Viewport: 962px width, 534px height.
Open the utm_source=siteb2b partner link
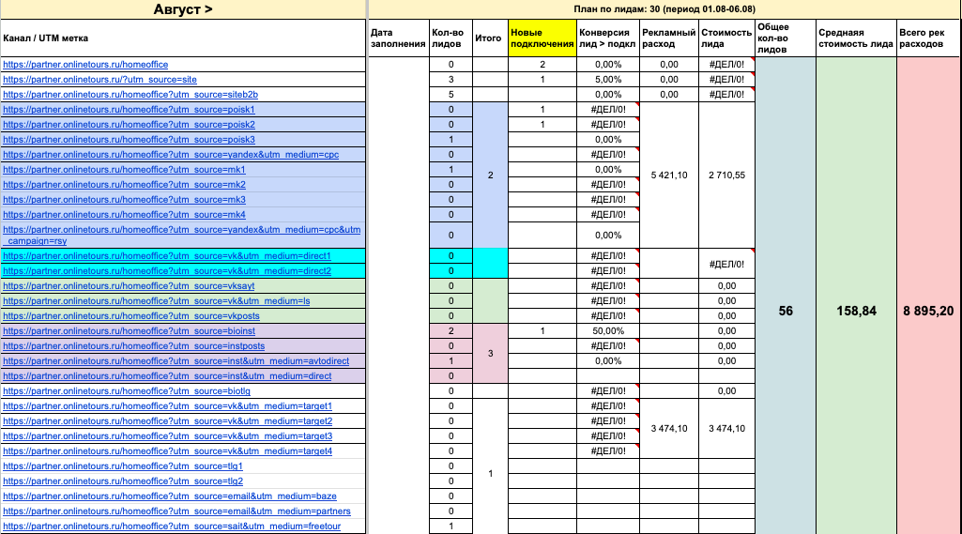[x=130, y=95]
